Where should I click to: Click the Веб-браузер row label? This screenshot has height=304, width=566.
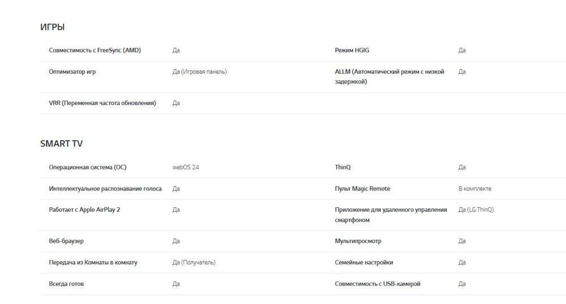click(x=66, y=241)
